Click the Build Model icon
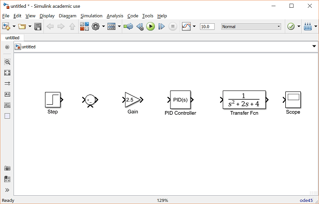 (308, 26)
